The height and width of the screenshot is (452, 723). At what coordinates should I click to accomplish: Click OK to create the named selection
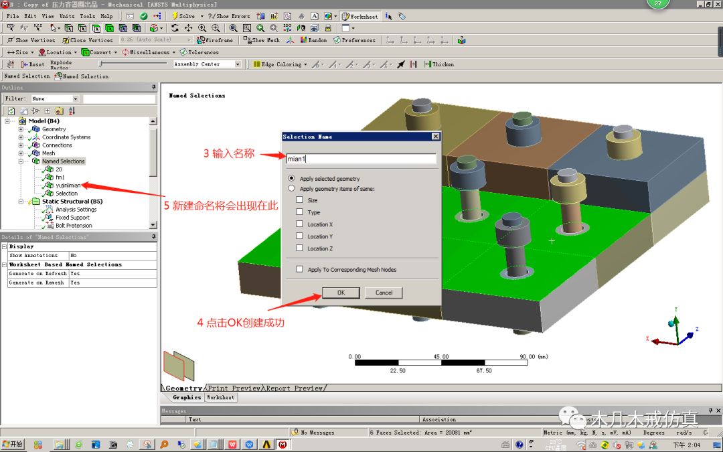[x=341, y=293]
